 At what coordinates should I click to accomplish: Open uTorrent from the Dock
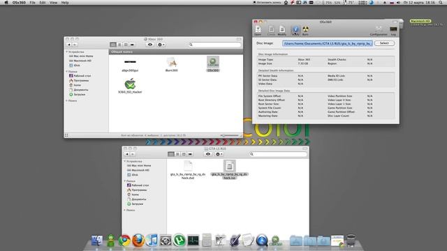179,241
